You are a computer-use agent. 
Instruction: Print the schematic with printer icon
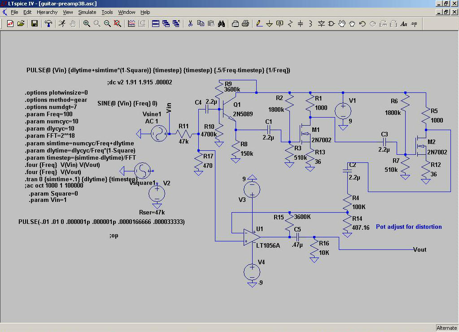point(245,24)
